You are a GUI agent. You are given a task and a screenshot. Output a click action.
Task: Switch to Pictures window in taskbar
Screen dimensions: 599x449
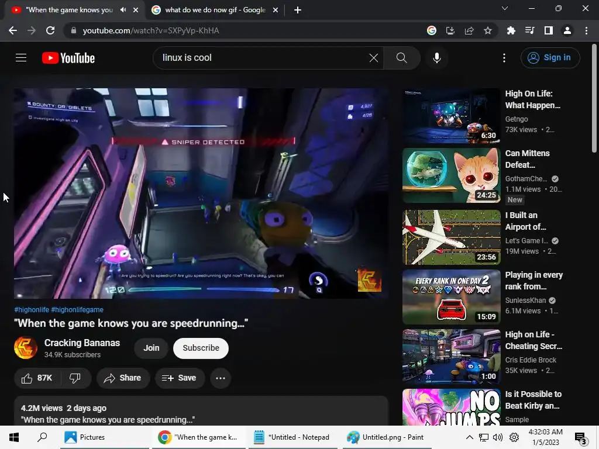coord(104,437)
